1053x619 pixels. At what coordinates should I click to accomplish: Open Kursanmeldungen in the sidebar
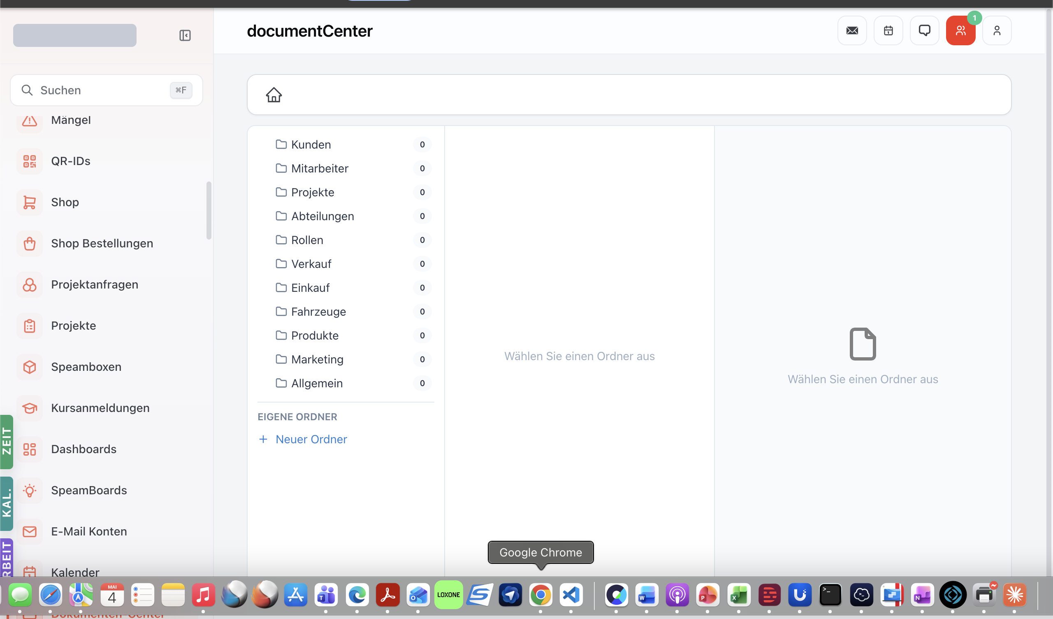click(x=107, y=408)
